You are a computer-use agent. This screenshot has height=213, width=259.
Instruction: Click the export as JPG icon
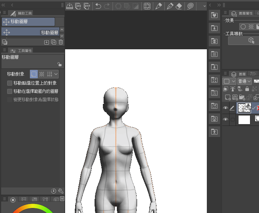click(78, 6)
